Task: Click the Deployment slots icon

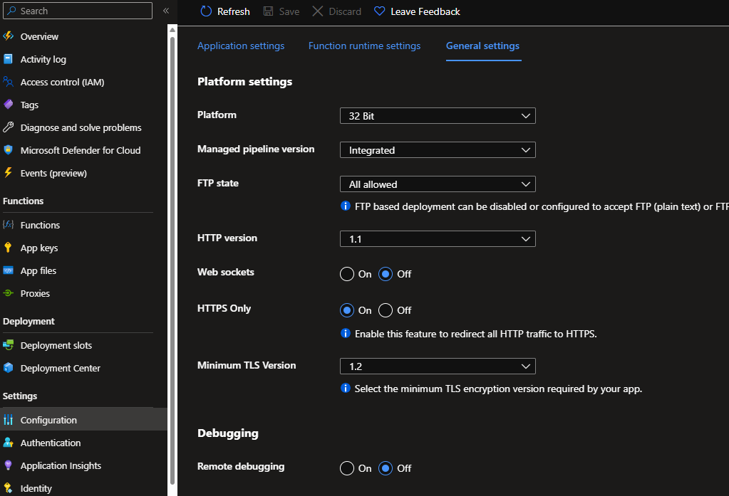Action: click(x=8, y=345)
